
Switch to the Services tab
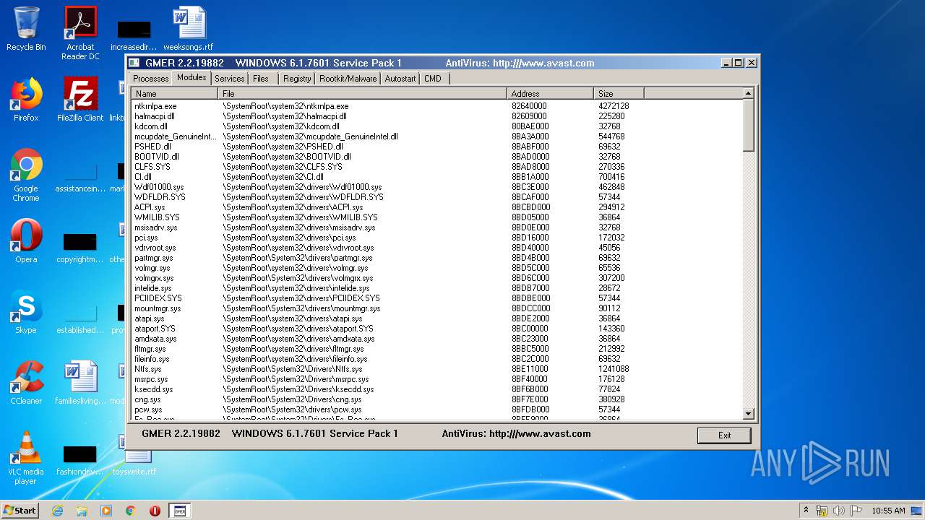[230, 79]
